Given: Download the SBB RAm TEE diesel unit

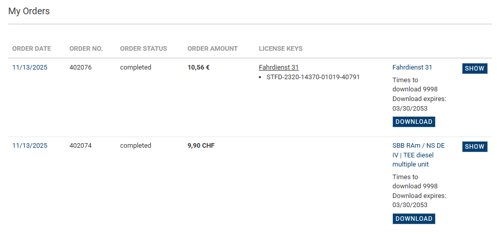Looking at the screenshot, I should pyautogui.click(x=414, y=219).
